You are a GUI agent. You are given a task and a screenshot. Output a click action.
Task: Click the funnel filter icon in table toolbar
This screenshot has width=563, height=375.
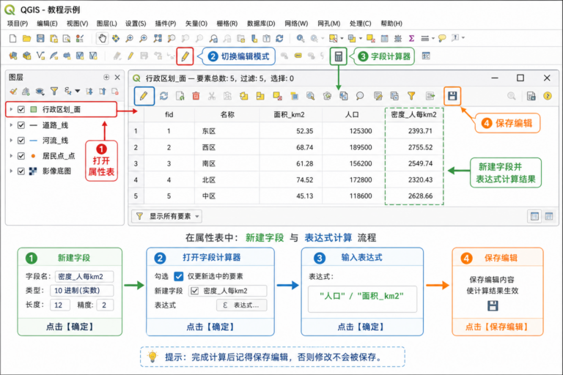pos(411,96)
